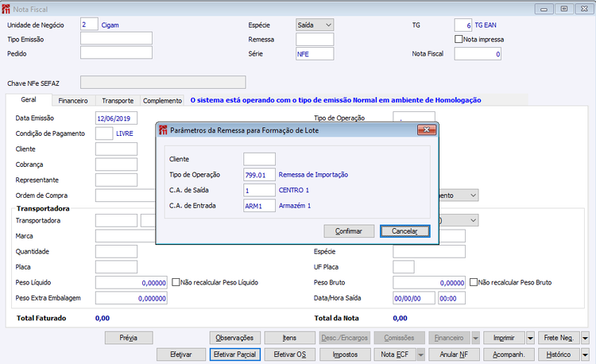Focus the Quantidade field

click(x=116, y=251)
